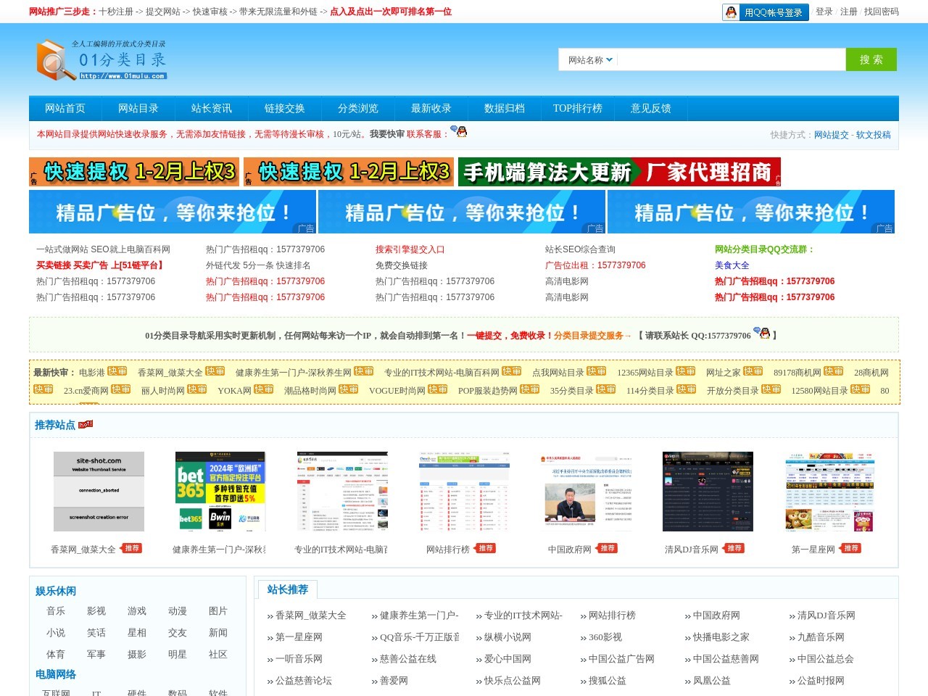Go to the TOP排行榜 nav item
This screenshot has height=696, width=928.
coord(577,109)
